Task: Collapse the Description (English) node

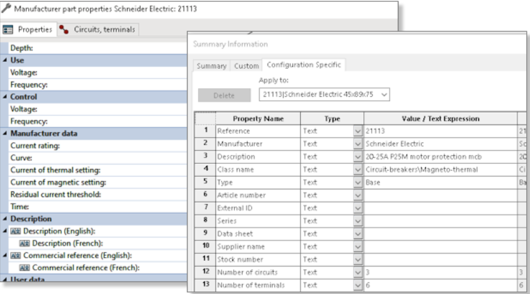Action: (5, 231)
